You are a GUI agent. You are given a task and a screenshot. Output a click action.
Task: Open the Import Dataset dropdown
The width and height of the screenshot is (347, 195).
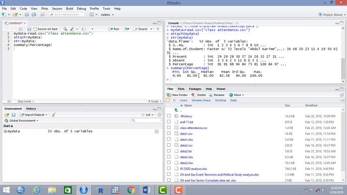tap(34, 115)
